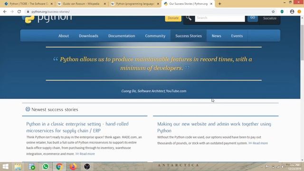Viewport: 304px width, 171px height.
Task: Close the Python programming language Wikipedia tab
Action: point(158,4)
